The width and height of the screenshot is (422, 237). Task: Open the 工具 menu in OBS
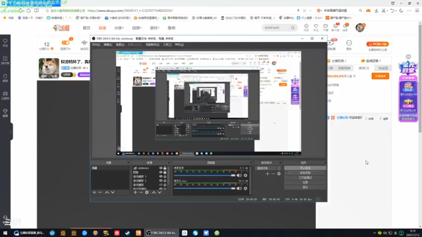(x=167, y=45)
